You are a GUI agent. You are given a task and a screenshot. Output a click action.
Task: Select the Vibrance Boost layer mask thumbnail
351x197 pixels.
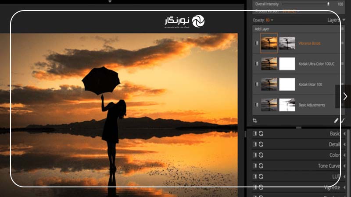pyautogui.click(x=287, y=43)
